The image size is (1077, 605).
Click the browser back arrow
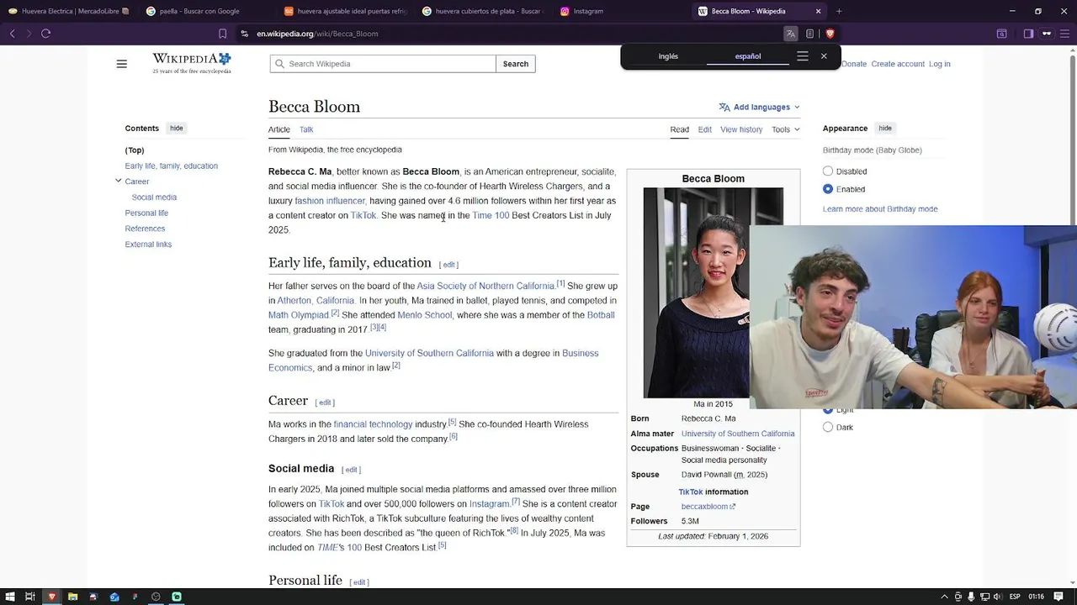(x=12, y=34)
